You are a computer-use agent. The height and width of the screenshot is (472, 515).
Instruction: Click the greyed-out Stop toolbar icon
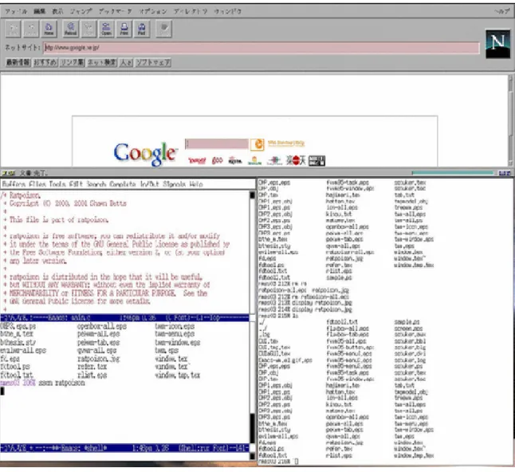tap(164, 29)
